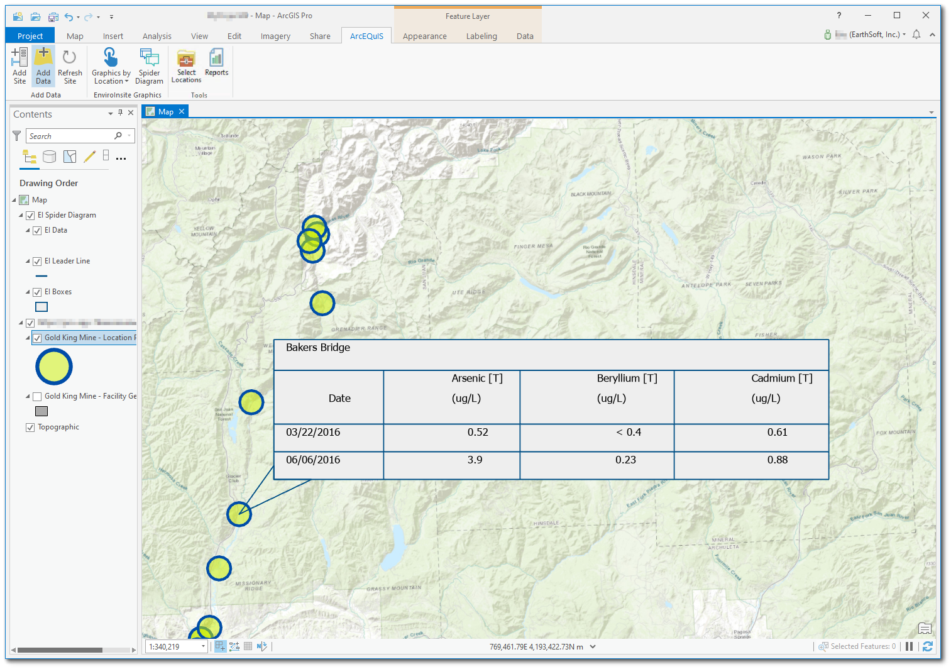Image resolution: width=951 pixels, height=669 pixels.
Task: Toggle the Topographic basemap checkbox
Action: point(30,428)
